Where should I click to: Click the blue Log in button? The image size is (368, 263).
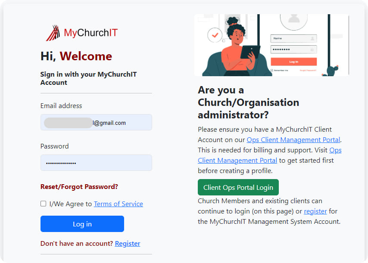82,224
